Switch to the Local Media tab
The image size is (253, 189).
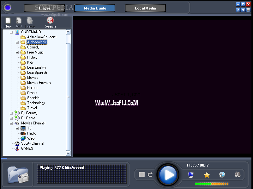click(145, 8)
